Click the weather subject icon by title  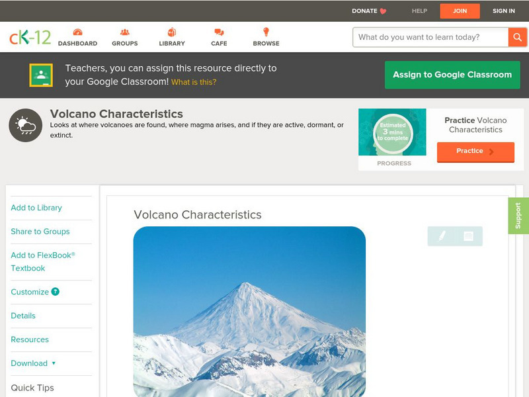point(26,125)
